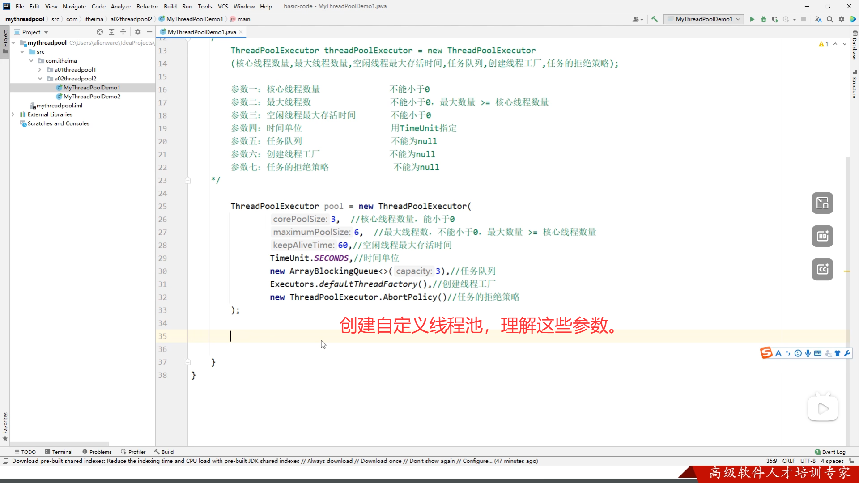Expand the a01threadpool1 package folder
The width and height of the screenshot is (859, 483).
40,70
